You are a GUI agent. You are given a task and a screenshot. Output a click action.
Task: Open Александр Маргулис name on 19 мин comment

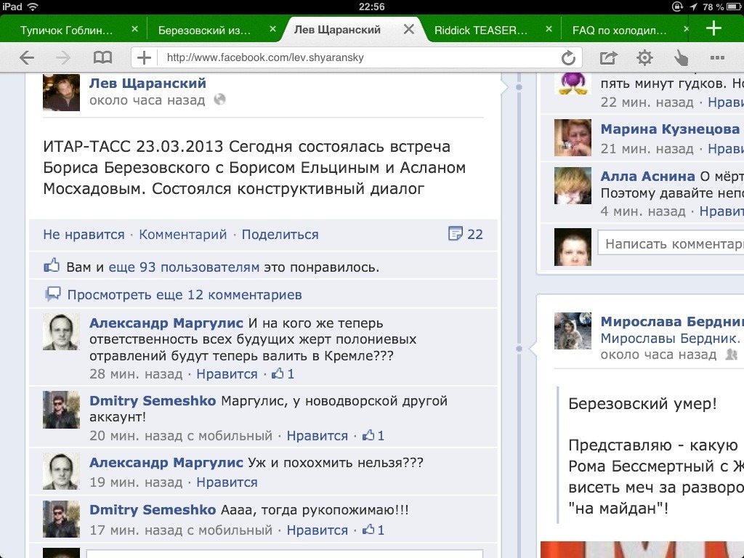point(166,463)
